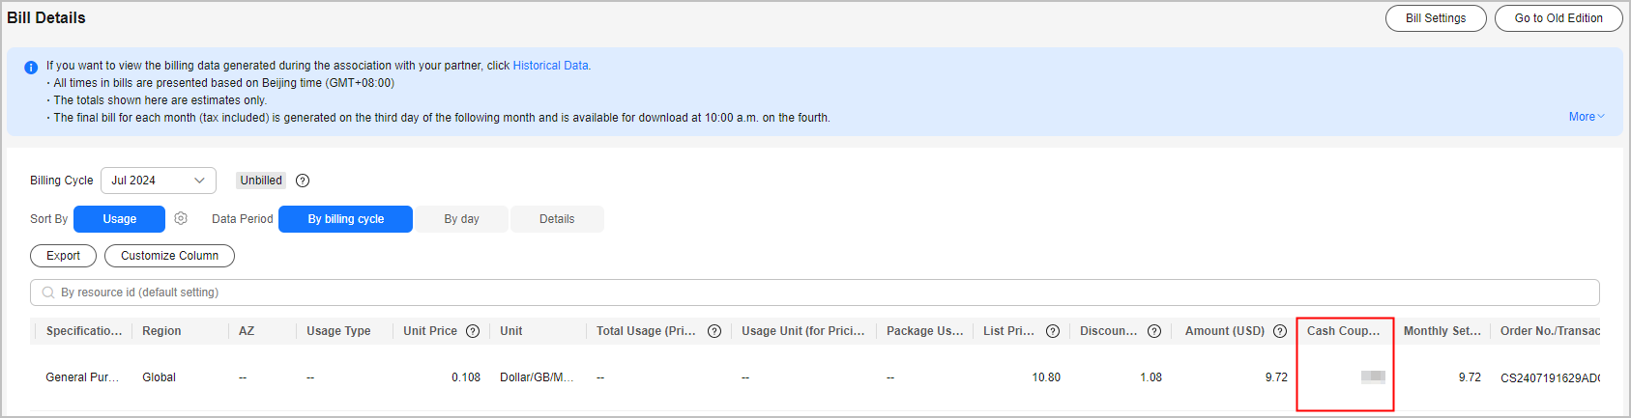Open Bill Settings
Image resolution: width=1631 pixels, height=418 pixels.
(x=1435, y=18)
